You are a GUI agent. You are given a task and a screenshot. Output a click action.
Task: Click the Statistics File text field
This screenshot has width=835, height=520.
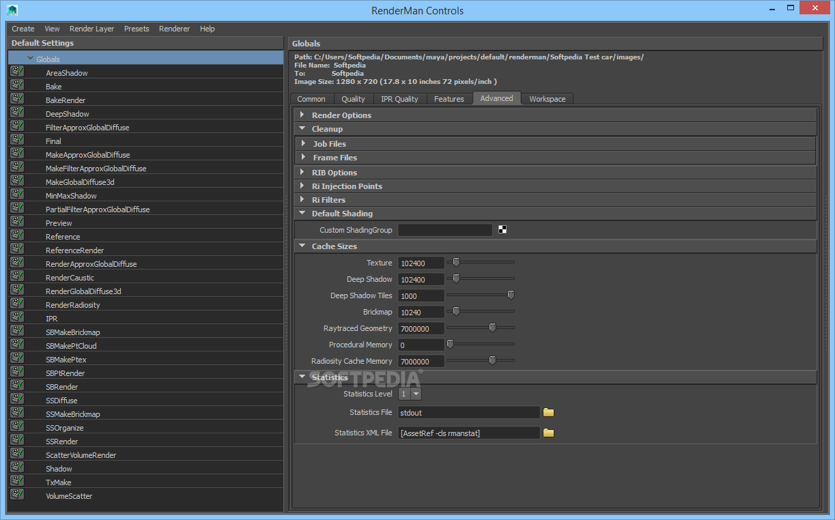[x=469, y=412]
